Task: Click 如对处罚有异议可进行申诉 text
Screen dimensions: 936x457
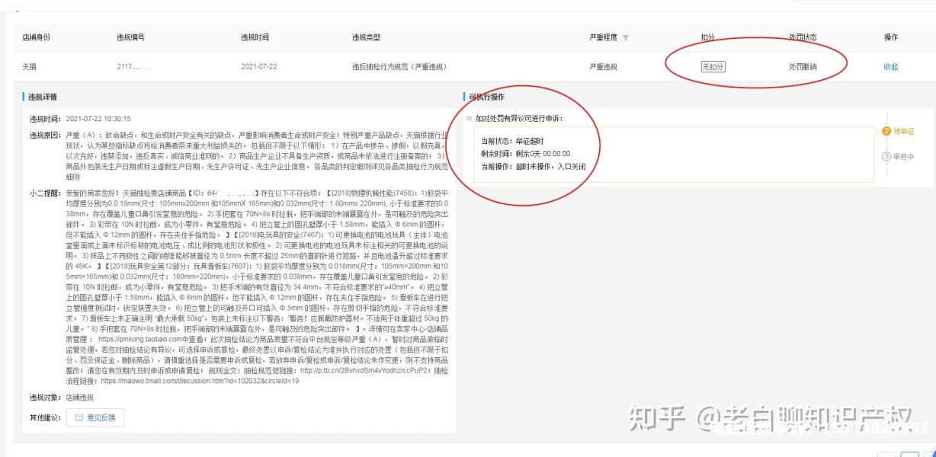Action: tap(519, 119)
